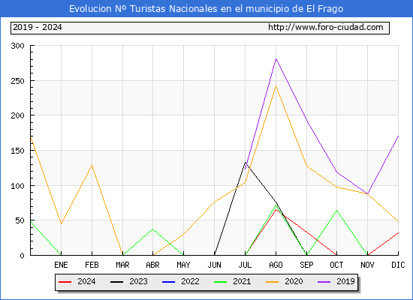Click the JUL month axis label
This screenshot has width=413, height=300.
[245, 265]
